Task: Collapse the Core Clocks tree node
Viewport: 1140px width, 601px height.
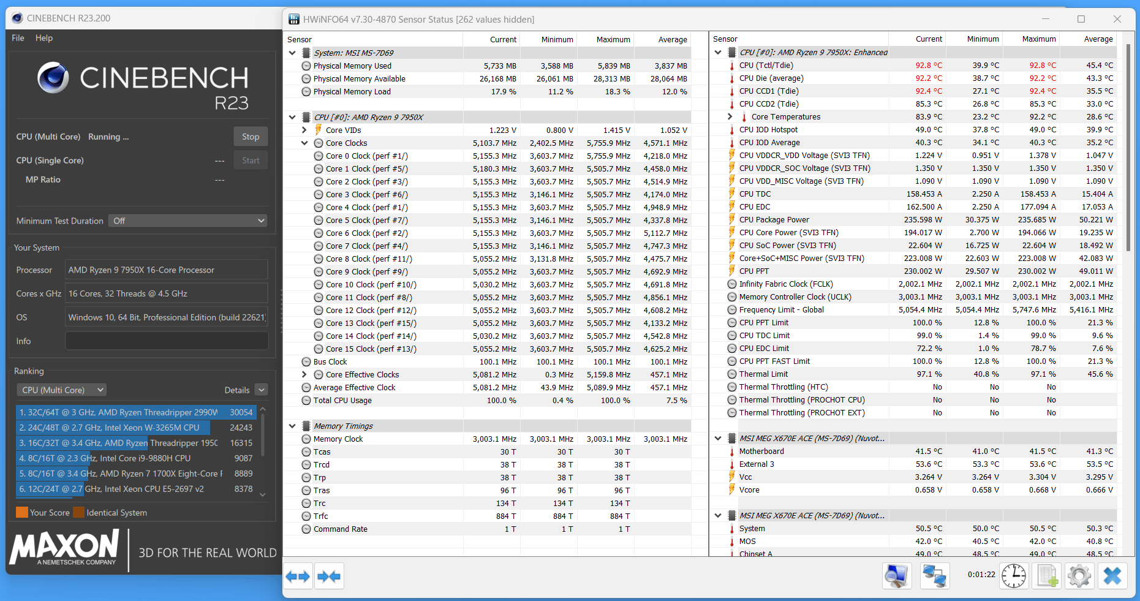Action: pos(304,143)
